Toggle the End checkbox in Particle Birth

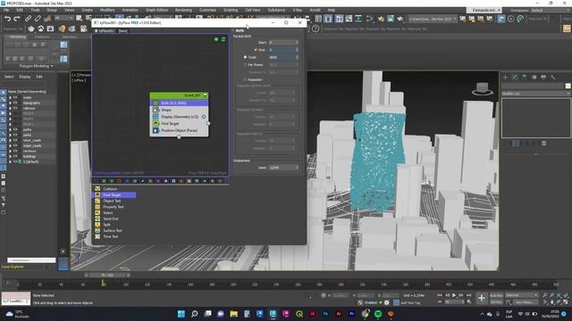click(x=256, y=50)
